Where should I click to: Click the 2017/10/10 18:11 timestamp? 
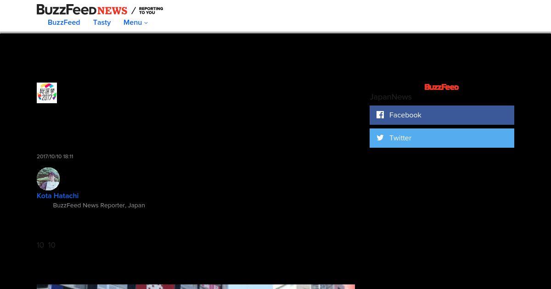(55, 156)
